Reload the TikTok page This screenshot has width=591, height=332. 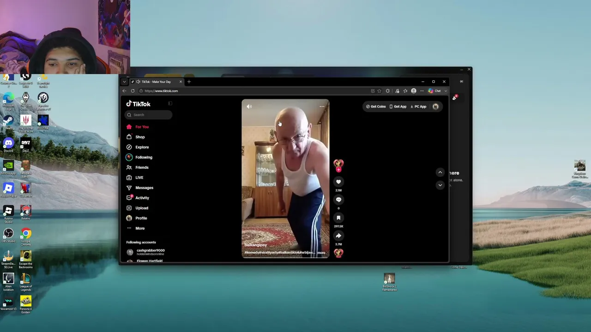click(x=133, y=91)
